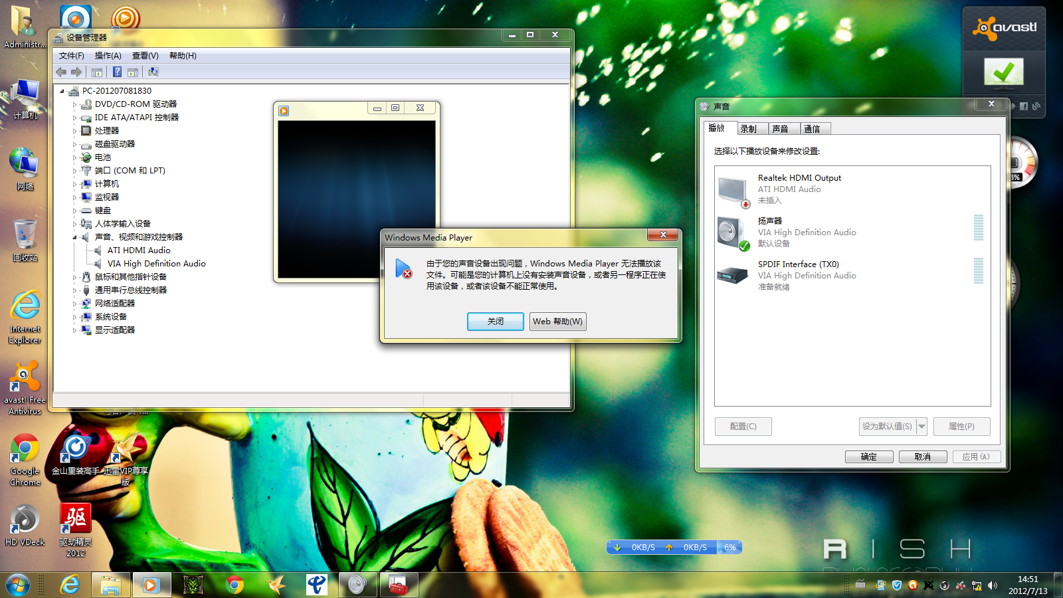
Task: Click show/hide console tree toolbar icon
Action: tap(97, 72)
